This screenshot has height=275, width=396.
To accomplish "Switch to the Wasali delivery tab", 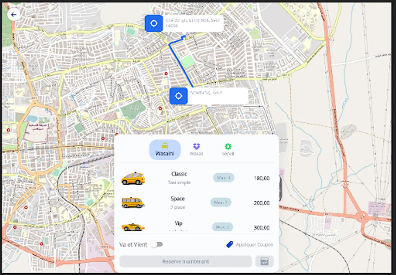I will click(x=196, y=149).
